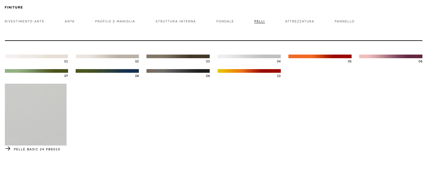Switch to the Anta tab
The width and height of the screenshot is (437, 174).
coord(70,22)
